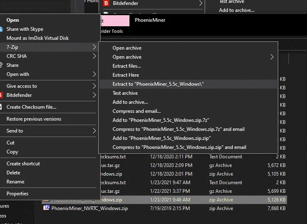This screenshot has width=307, height=224.
Task: Click the date 7/19/2019 2:15 PM
Action: [170, 208]
